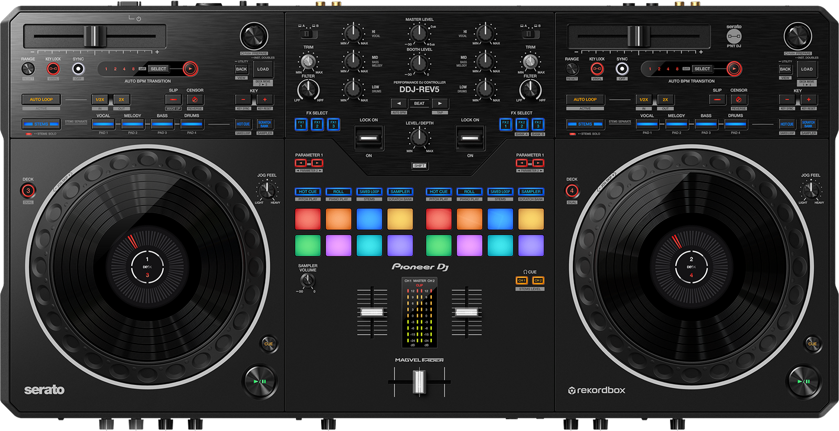Toggle the Stems button on the left deck
This screenshot has height=431, width=839.
[x=41, y=124]
